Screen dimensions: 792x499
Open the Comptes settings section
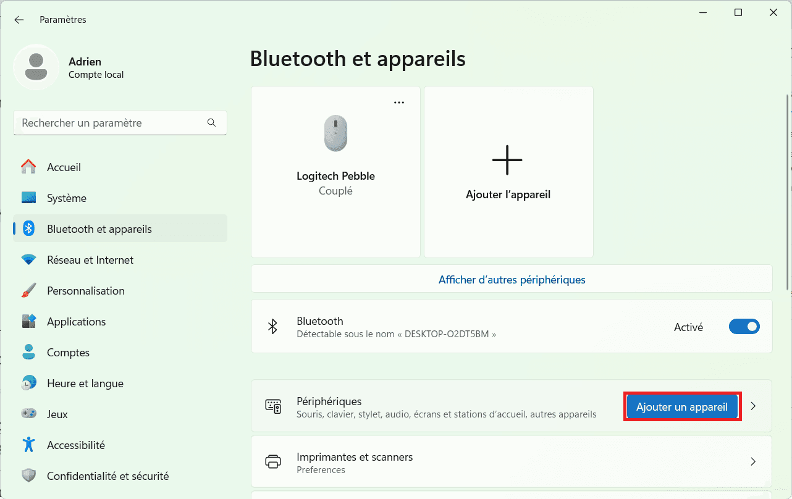tap(120, 353)
